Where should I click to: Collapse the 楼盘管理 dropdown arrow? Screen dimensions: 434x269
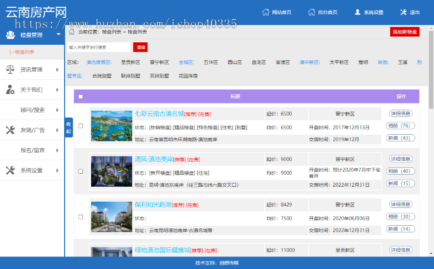coord(58,34)
